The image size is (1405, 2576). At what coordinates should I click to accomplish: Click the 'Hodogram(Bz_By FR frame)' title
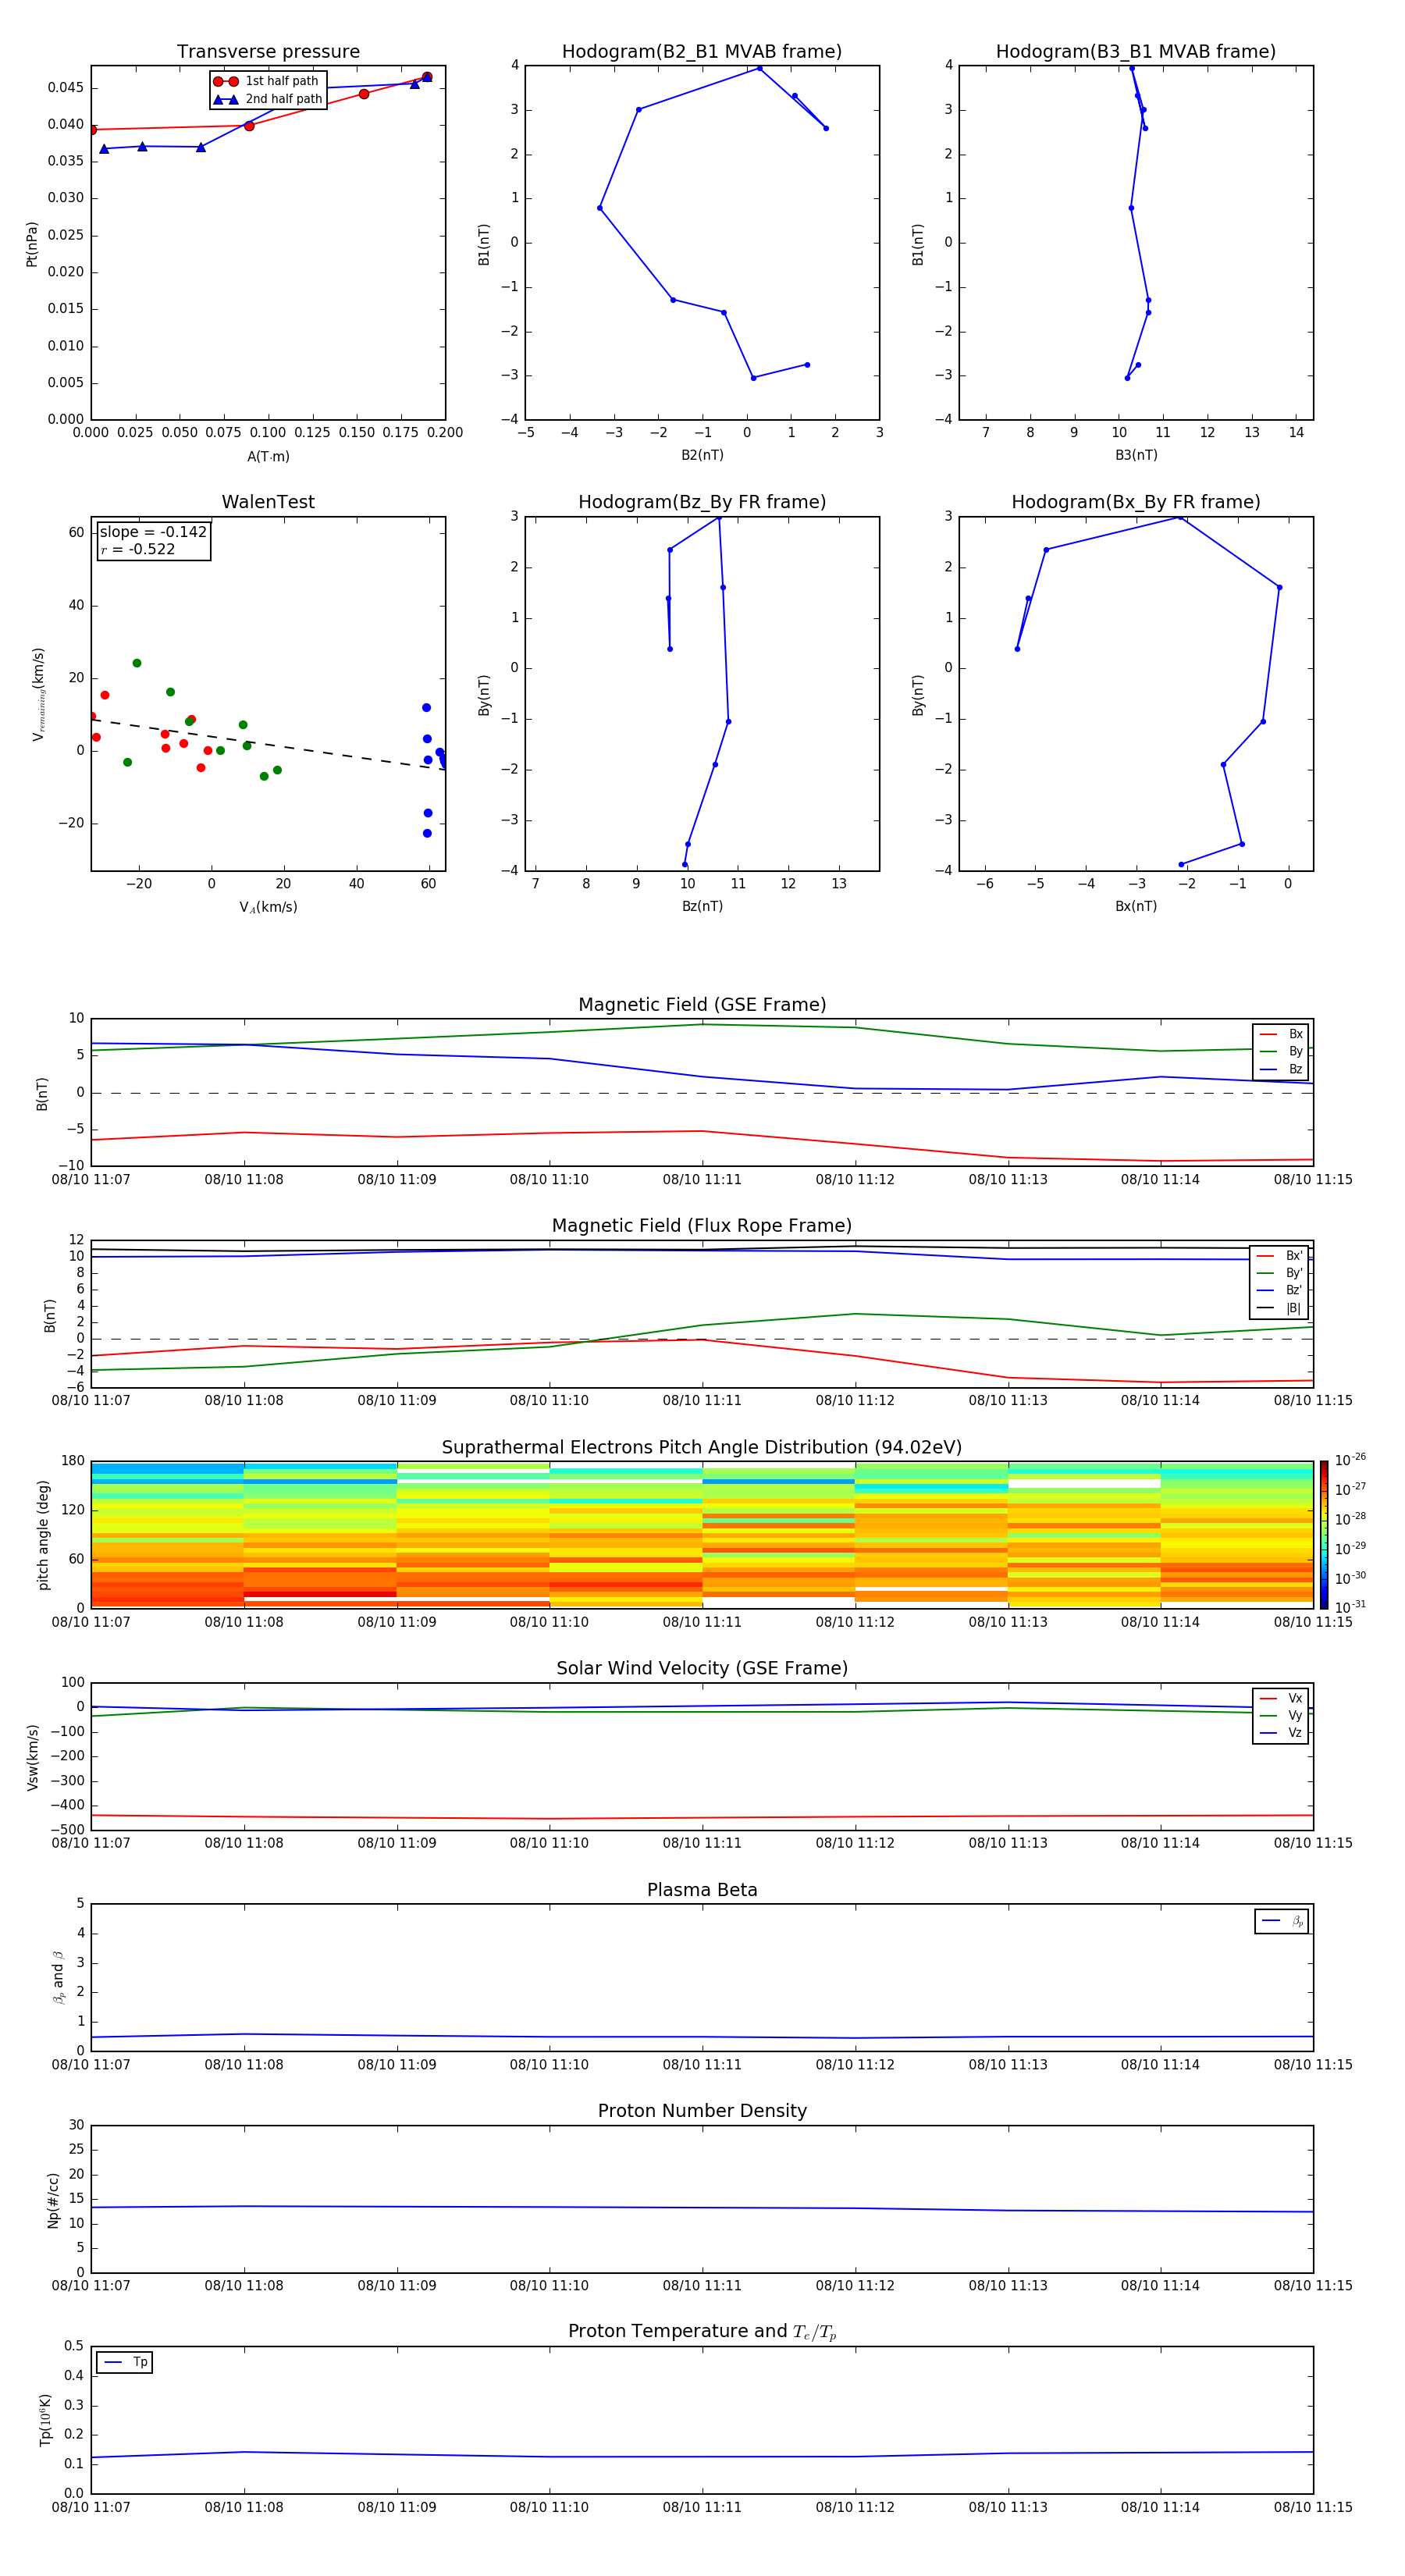pos(702,502)
